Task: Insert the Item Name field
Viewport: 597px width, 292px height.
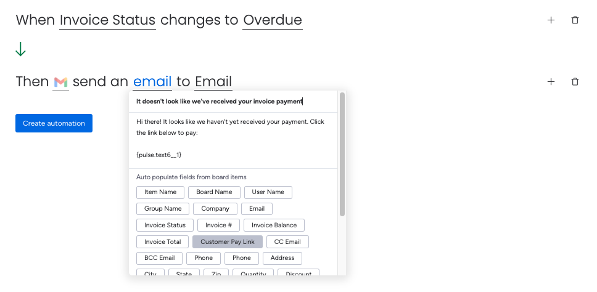Action: click(160, 192)
